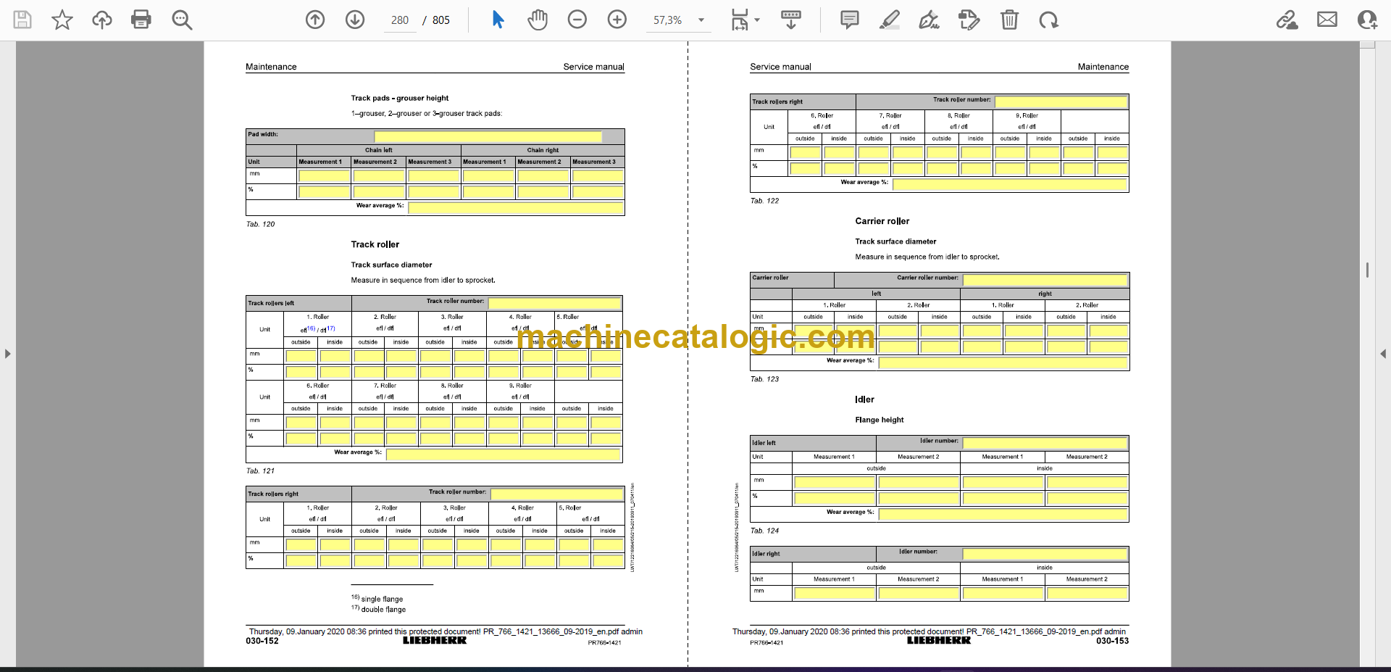Open the page fit options tool

click(740, 20)
